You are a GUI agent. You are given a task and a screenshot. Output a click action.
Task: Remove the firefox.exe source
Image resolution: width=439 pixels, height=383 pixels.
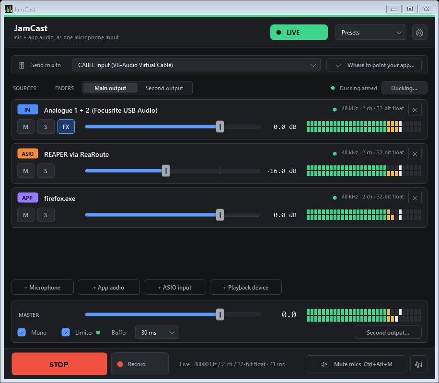click(x=415, y=198)
